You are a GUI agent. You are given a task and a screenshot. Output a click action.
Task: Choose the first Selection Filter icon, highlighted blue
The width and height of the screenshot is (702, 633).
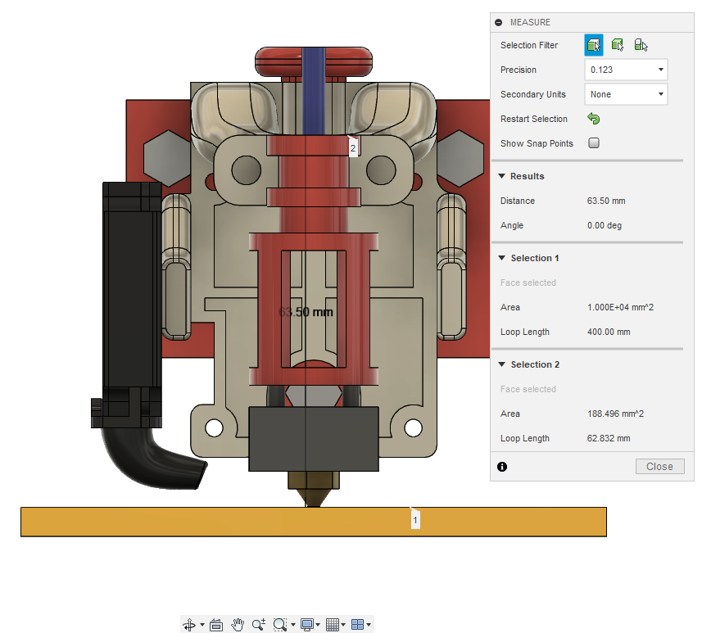point(594,45)
